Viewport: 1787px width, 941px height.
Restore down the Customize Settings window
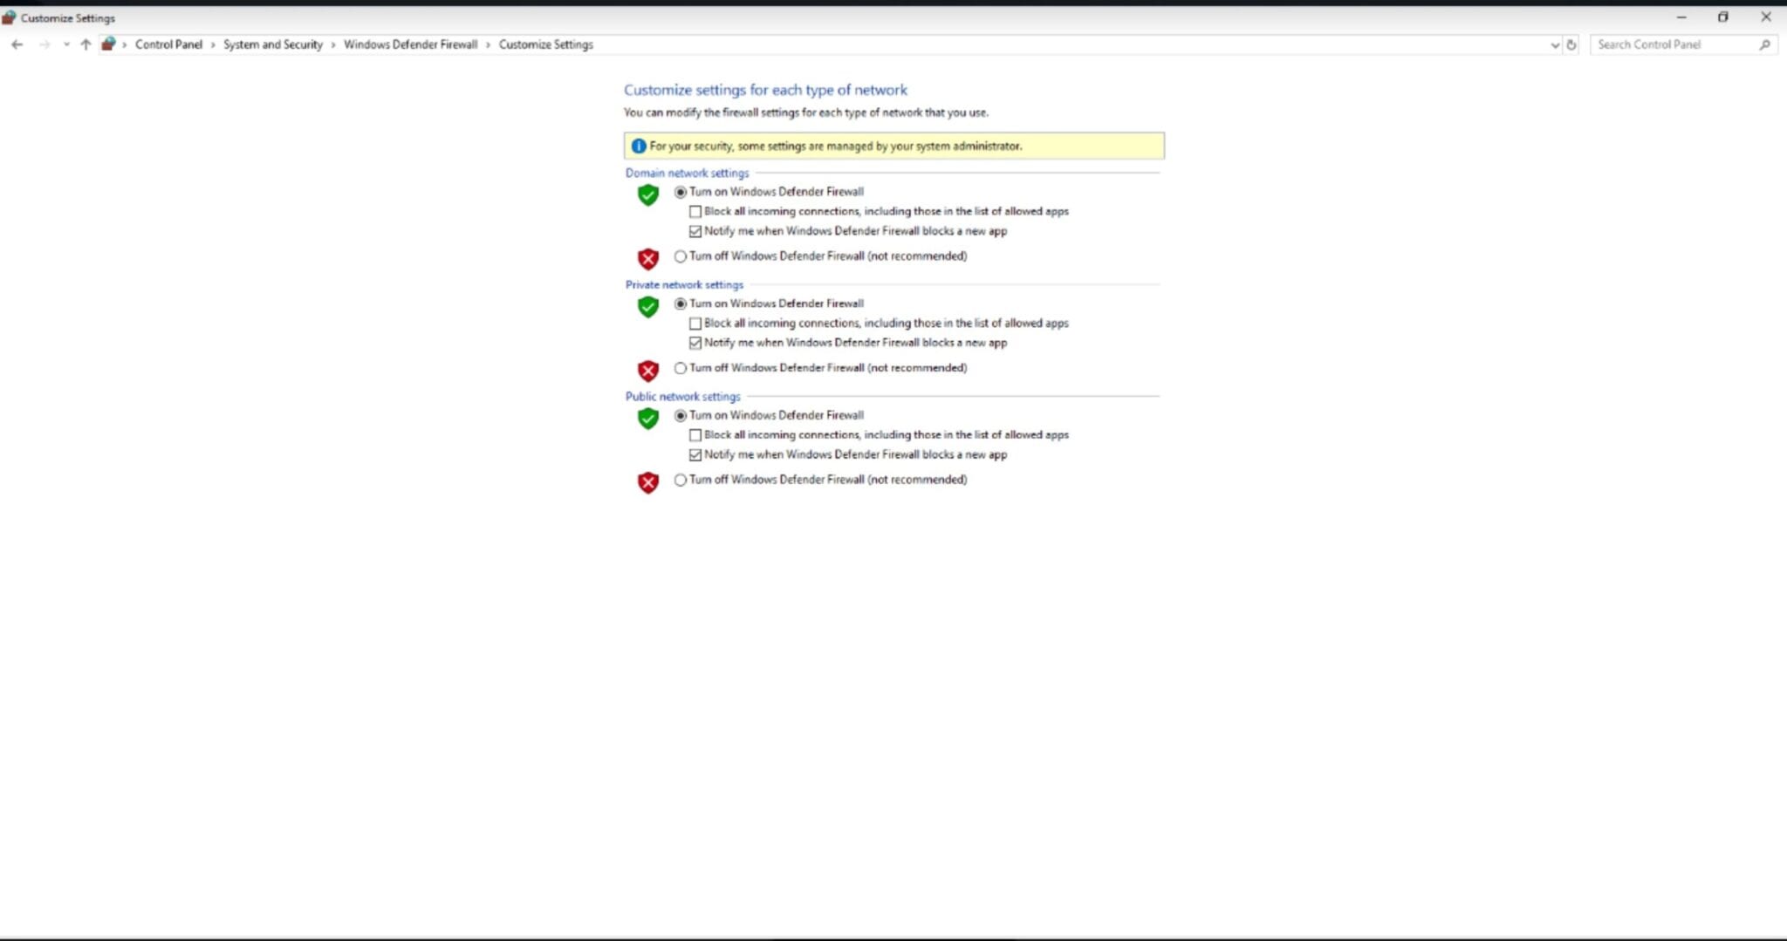click(x=1723, y=17)
